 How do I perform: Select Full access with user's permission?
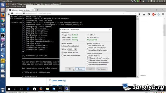pyautogui.click(x=88, y=58)
